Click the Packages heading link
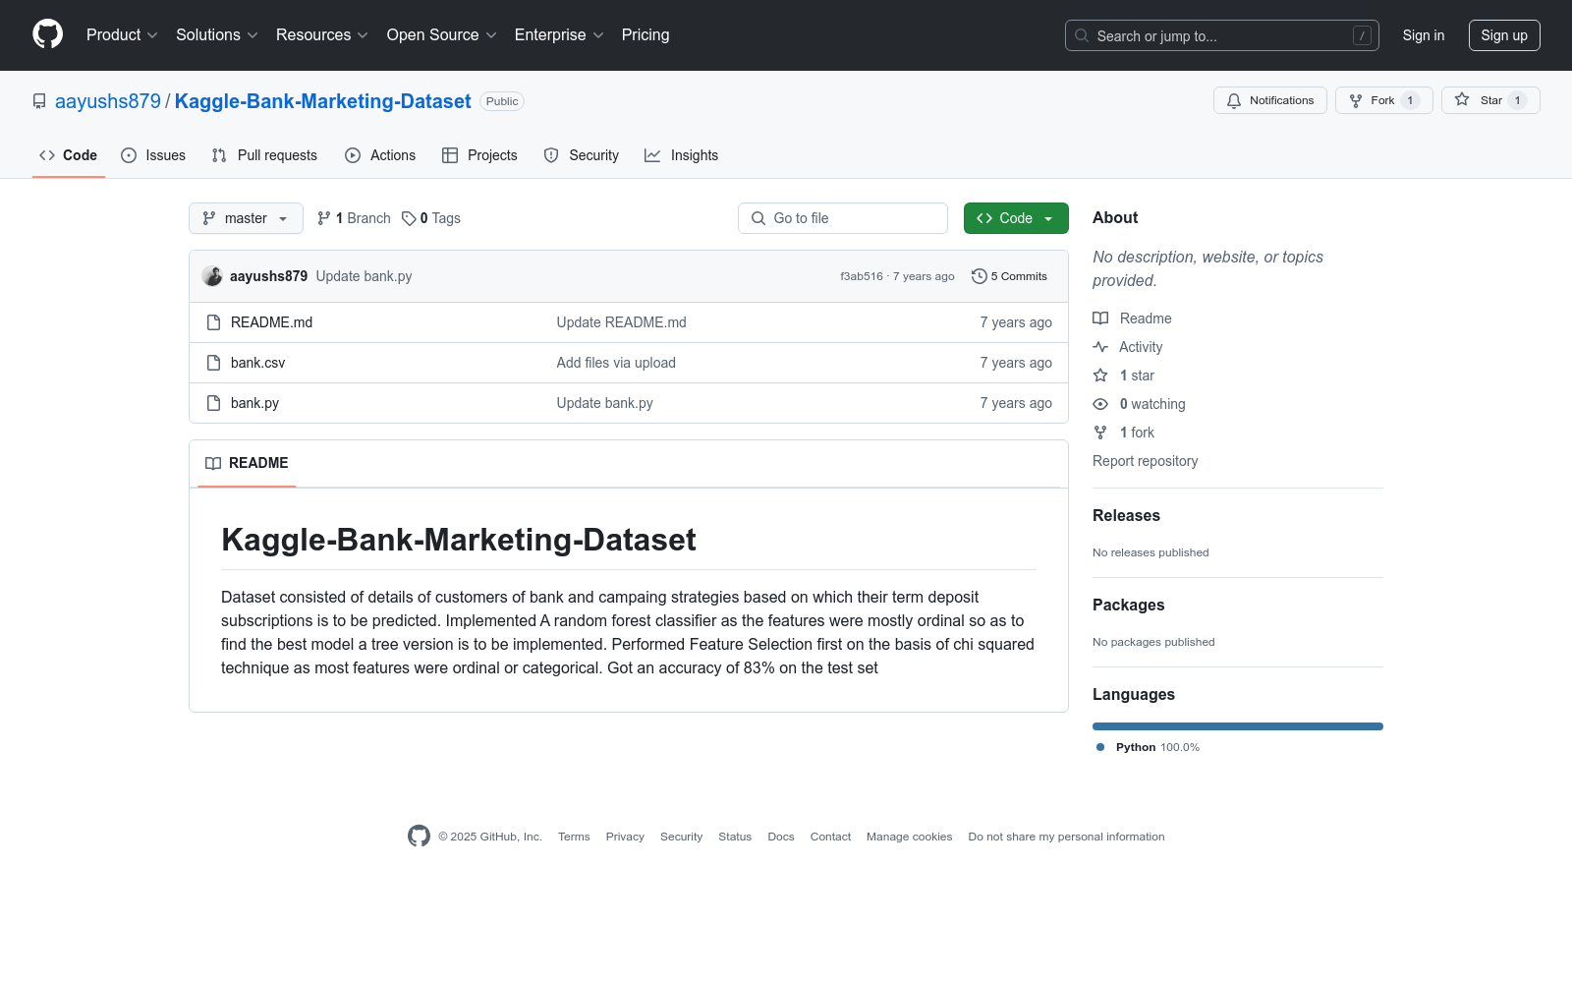Image resolution: width=1572 pixels, height=983 pixels. (x=1128, y=605)
